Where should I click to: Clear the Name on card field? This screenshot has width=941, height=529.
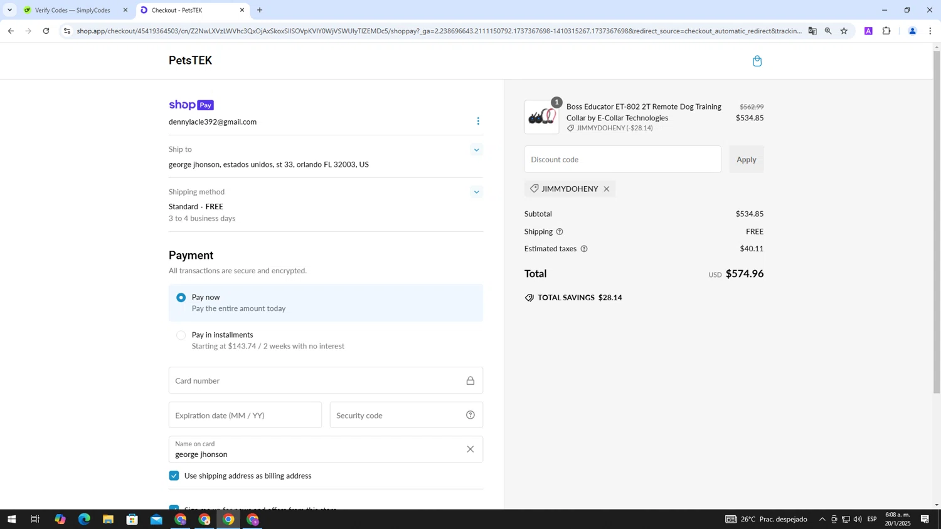pos(470,449)
